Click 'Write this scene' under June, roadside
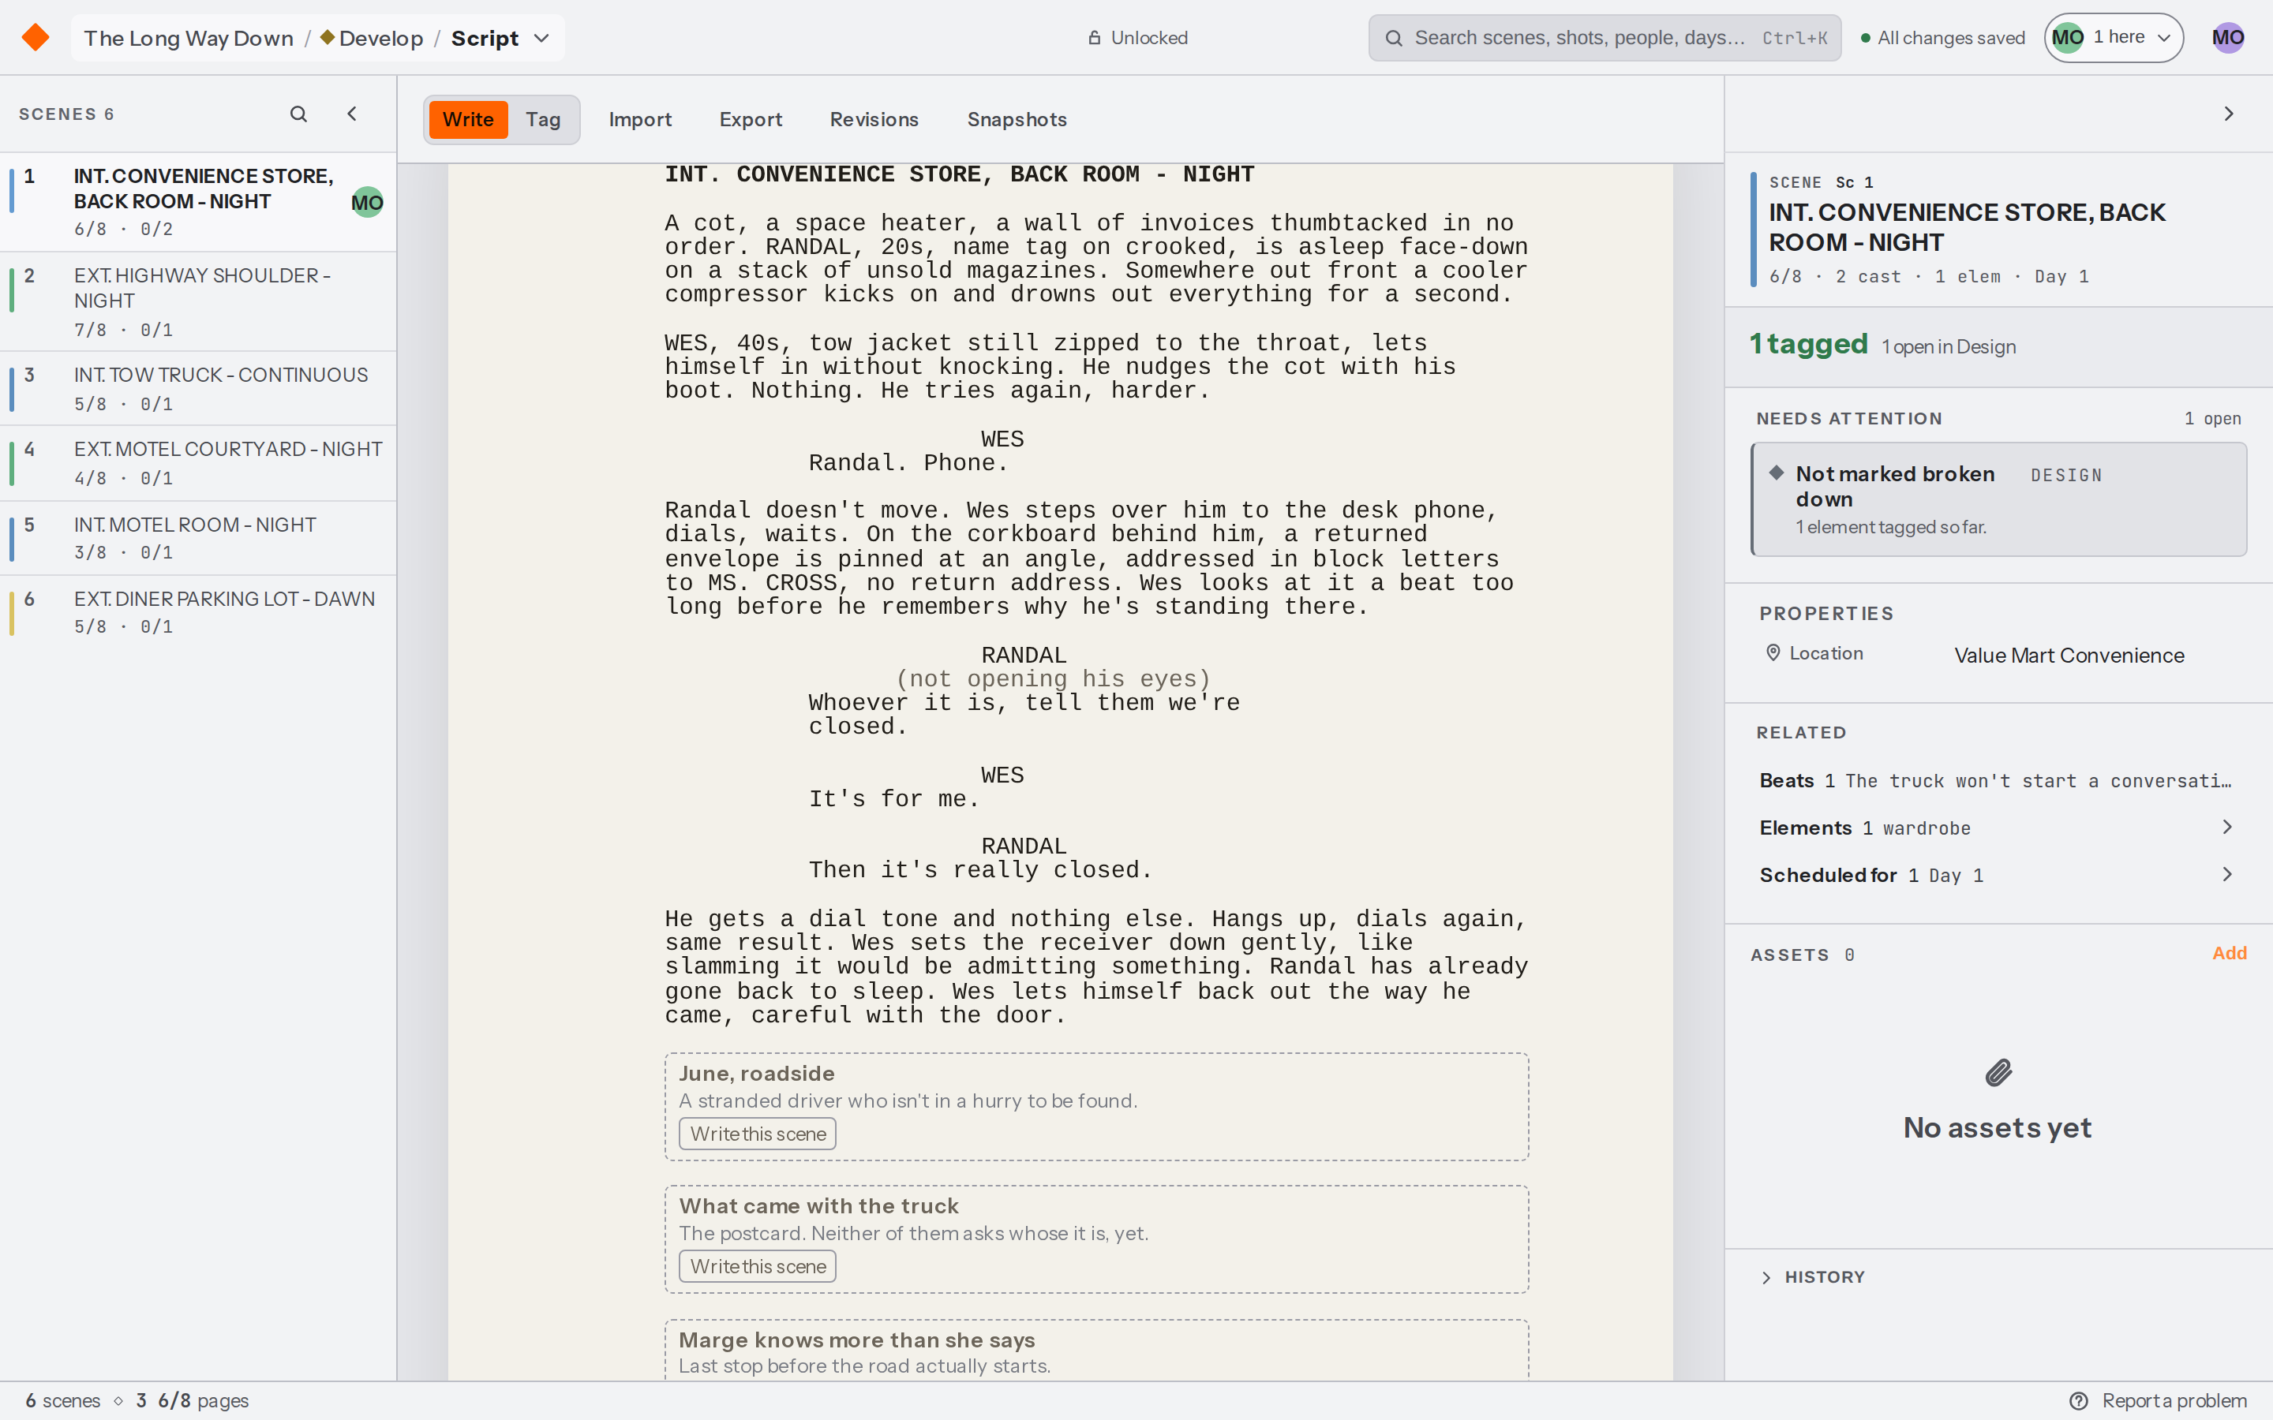This screenshot has height=1420, width=2273. point(758,1134)
